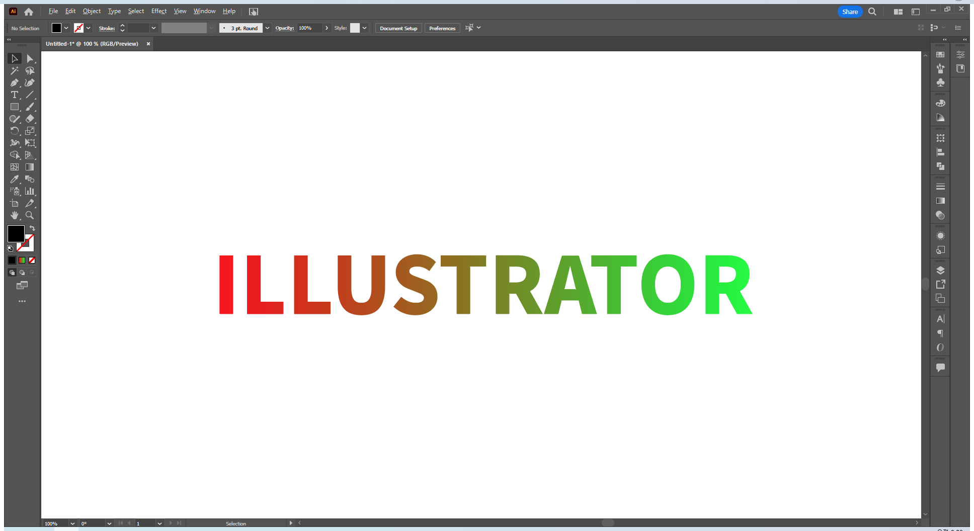Reset default fill and stroke

(x=10, y=248)
